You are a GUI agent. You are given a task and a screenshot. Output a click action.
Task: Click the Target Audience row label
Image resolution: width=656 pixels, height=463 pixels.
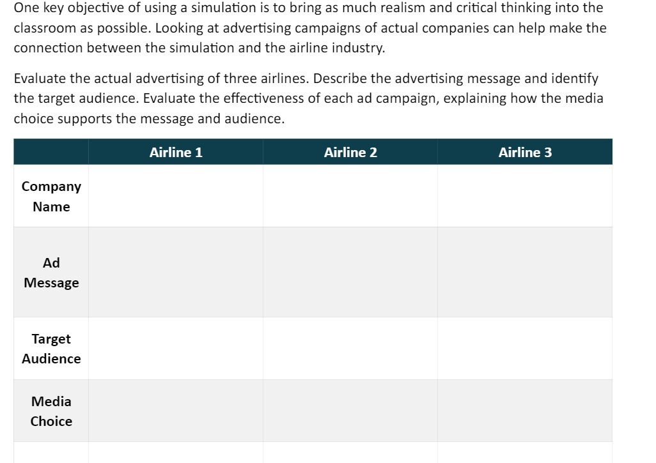[x=51, y=349]
